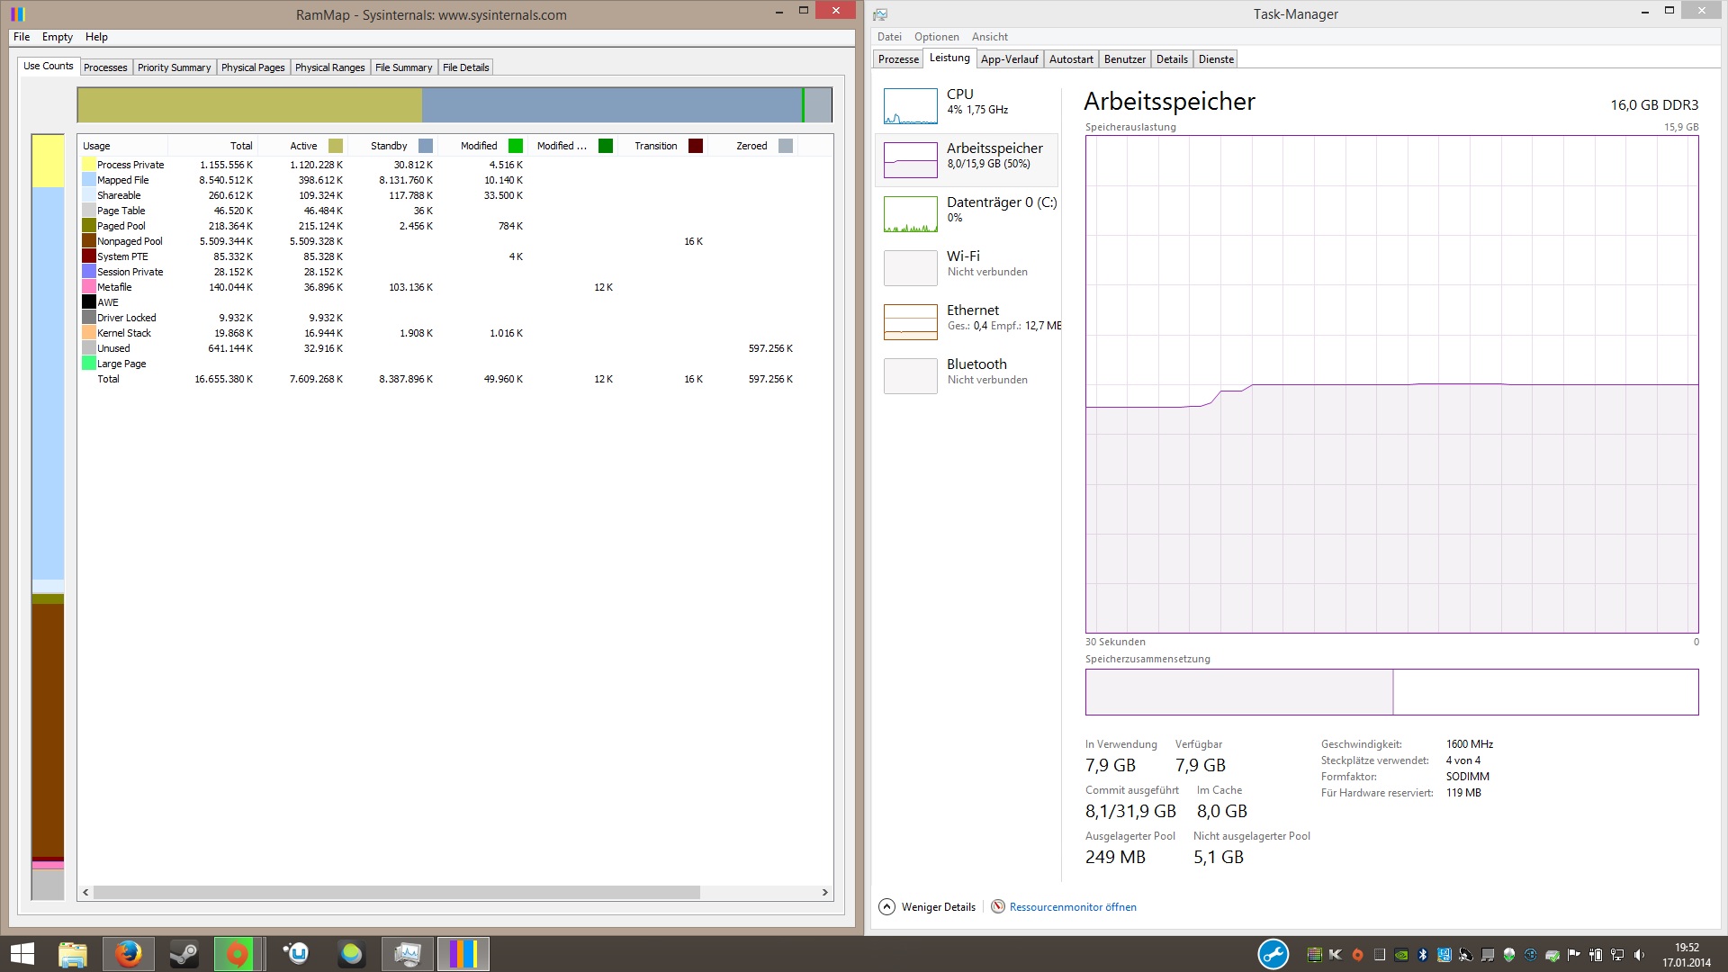Open File Explorer from the taskbar
This screenshot has height=972, width=1728.
pyautogui.click(x=72, y=954)
